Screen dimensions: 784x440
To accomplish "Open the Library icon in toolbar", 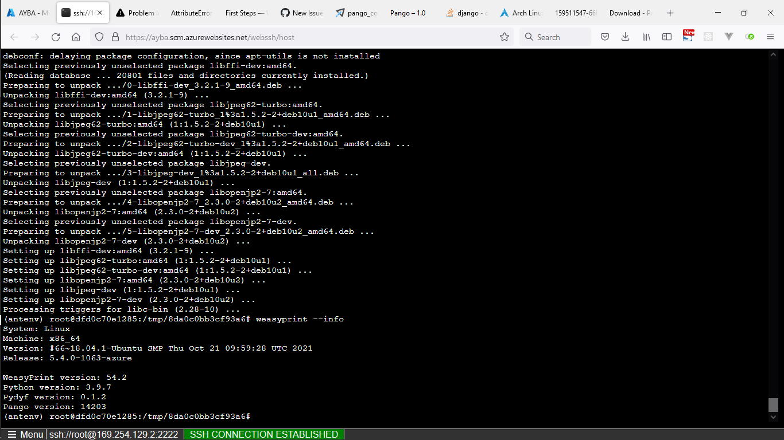I will (x=646, y=37).
